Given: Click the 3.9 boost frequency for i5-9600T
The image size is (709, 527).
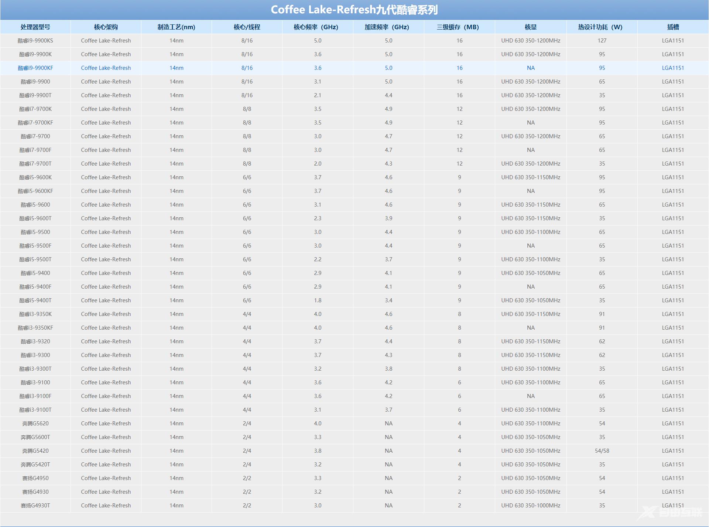Looking at the screenshot, I should coord(388,218).
